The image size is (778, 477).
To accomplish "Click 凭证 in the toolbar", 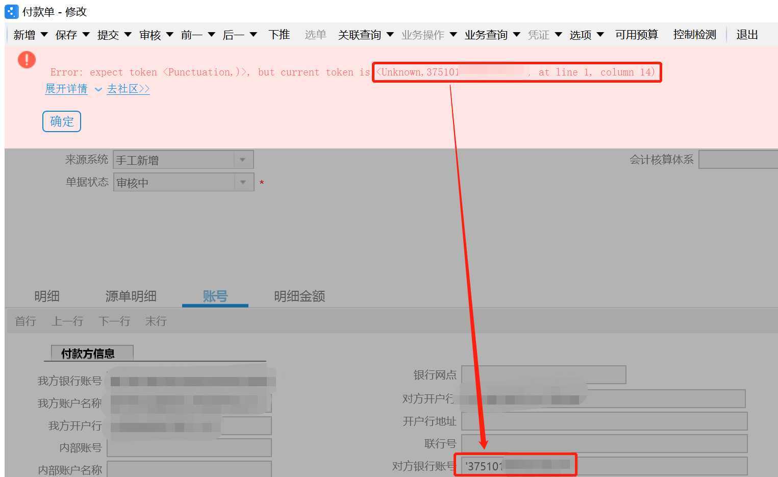I will (x=539, y=35).
